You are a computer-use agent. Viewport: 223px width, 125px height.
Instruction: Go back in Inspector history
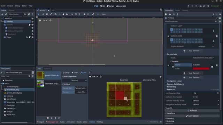tap(214, 14)
